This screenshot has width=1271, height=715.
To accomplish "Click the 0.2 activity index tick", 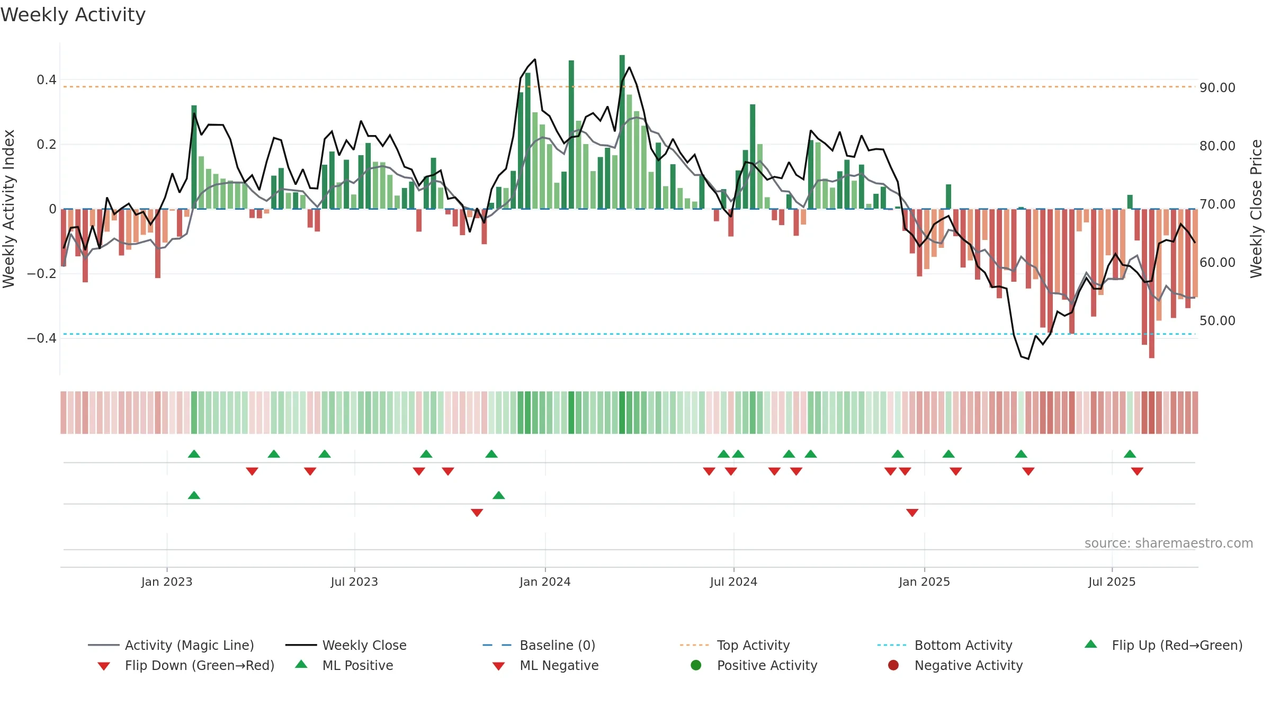I will (x=47, y=144).
